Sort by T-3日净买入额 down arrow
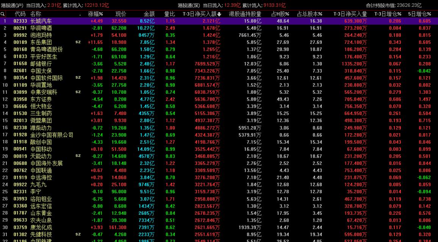The height and width of the screenshot is (242, 438). click(x=219, y=14)
